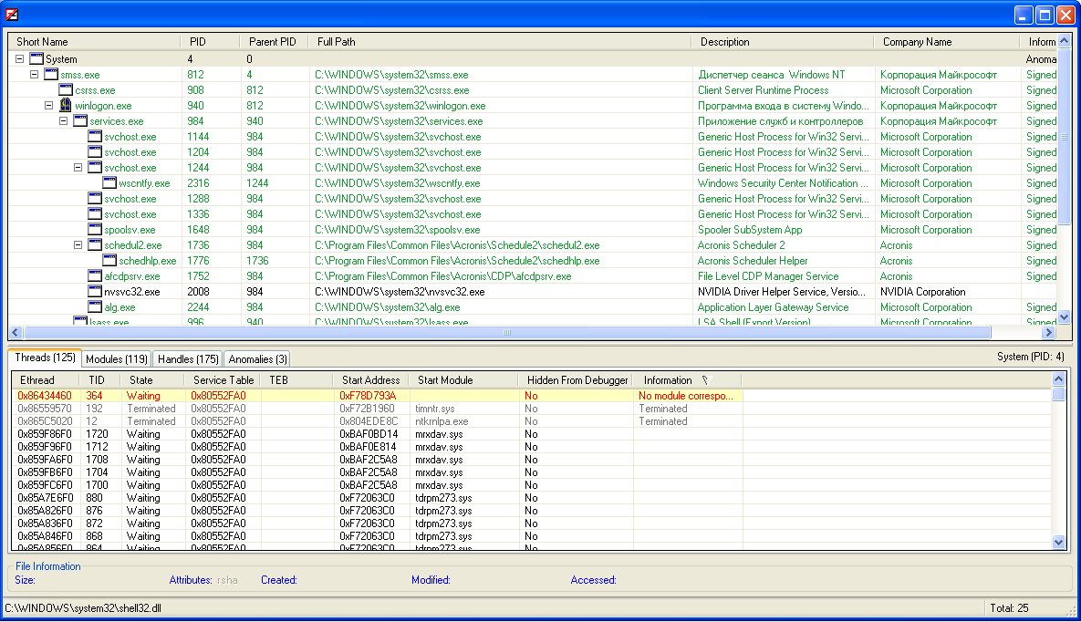Click the wscntfy.exe process icon
Viewport: 1081px width, 622px height.
click(109, 183)
